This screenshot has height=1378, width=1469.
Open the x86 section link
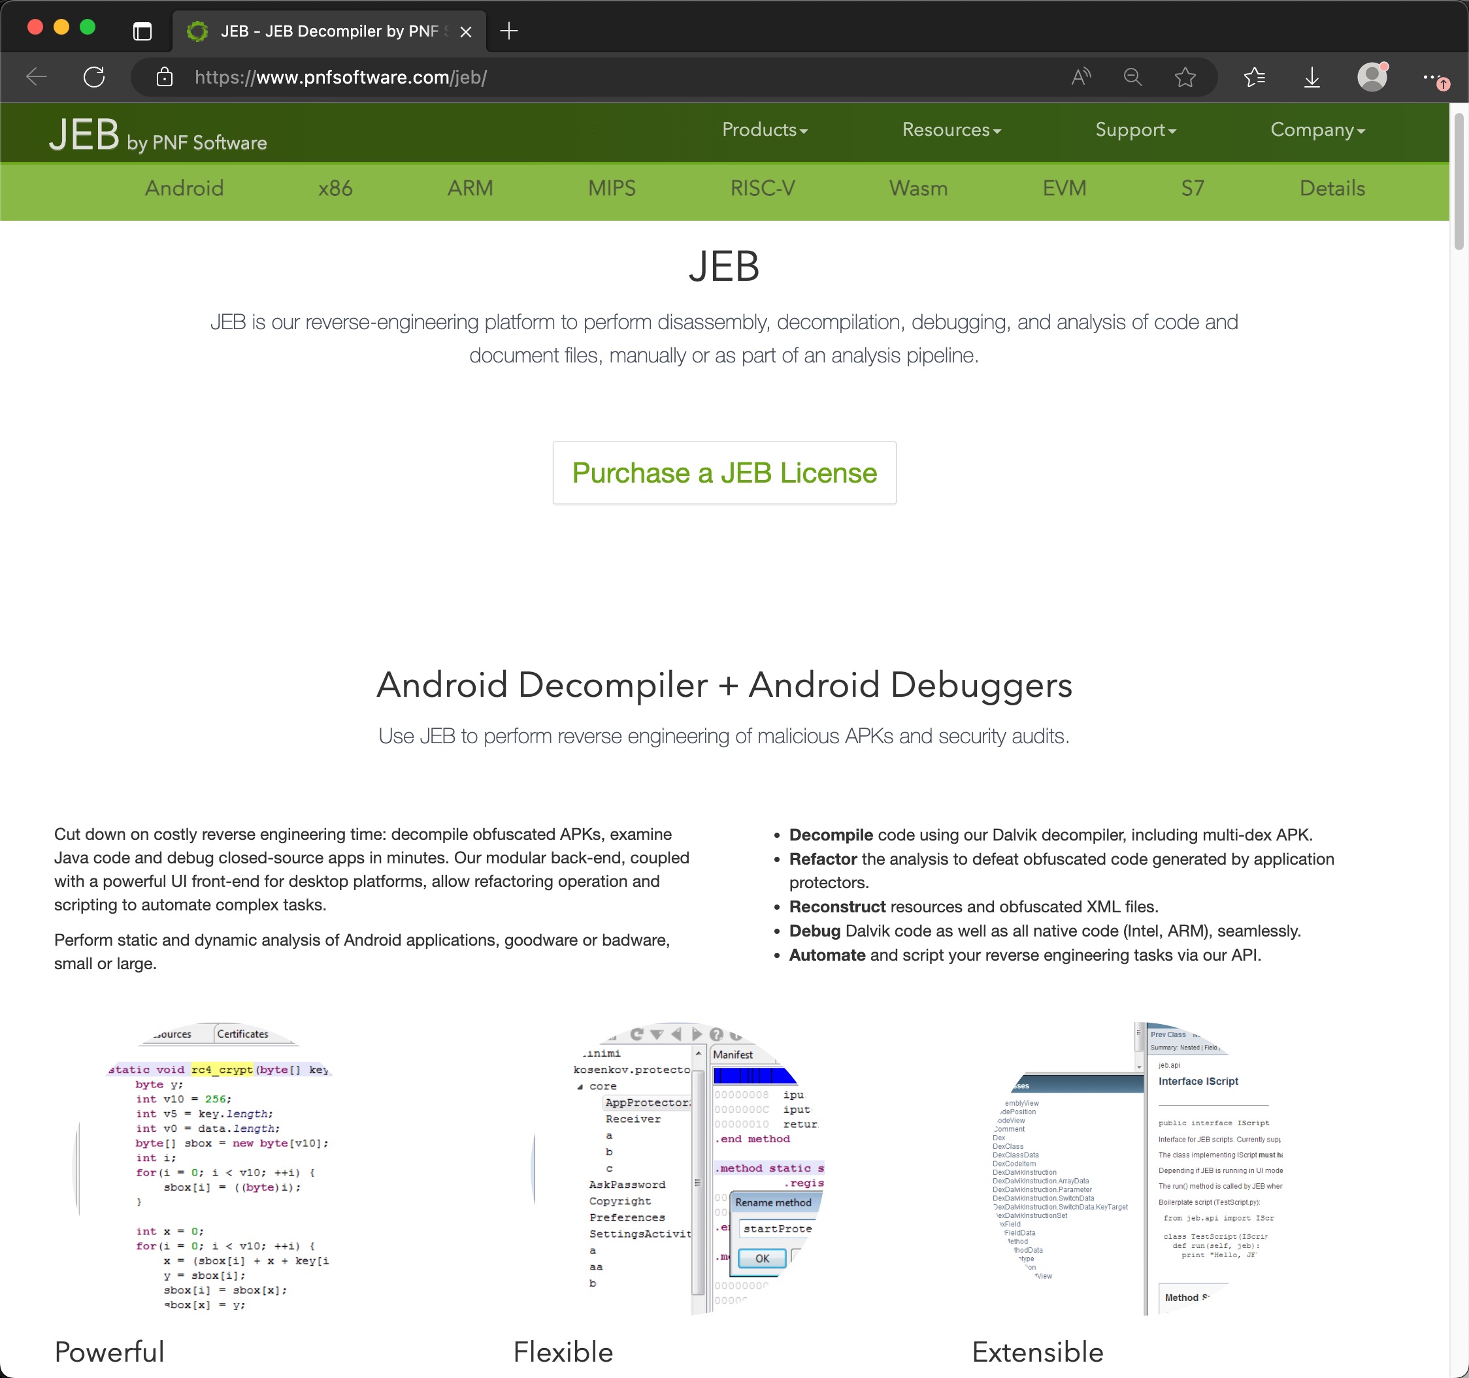335,188
